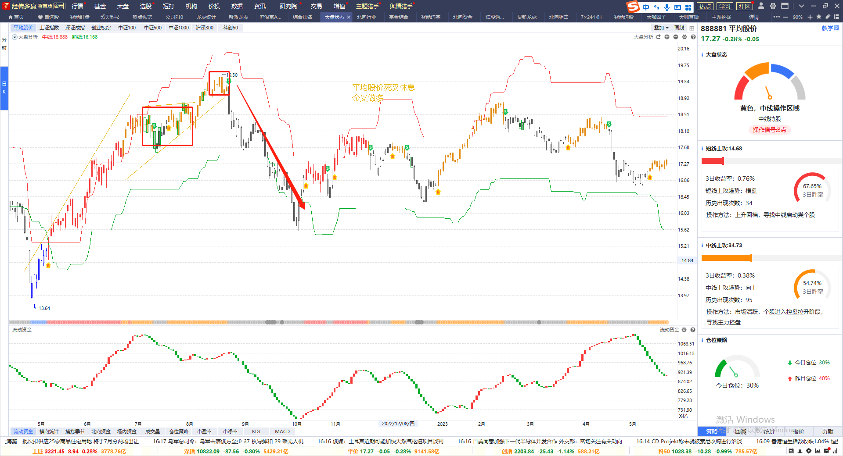Viewport: 843px width, 456px height.
Task: Click the favorites star icon in tab bar
Action: tap(819, 17)
